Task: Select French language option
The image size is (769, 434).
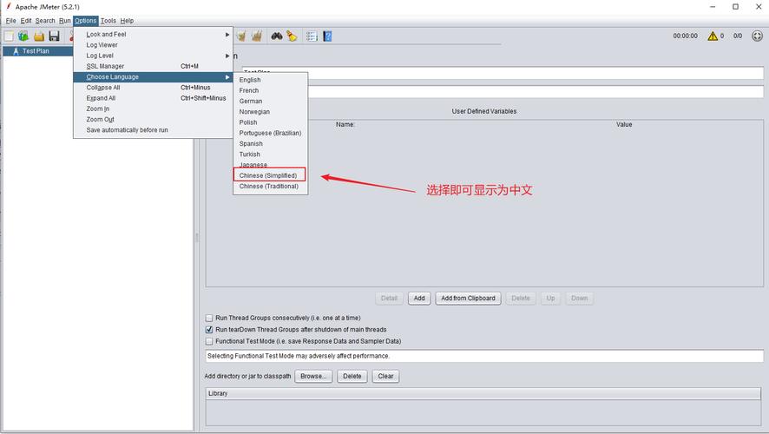Action: tap(270, 91)
